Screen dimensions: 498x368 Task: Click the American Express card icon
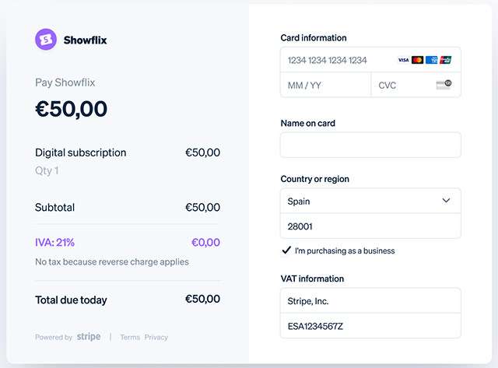coord(431,60)
